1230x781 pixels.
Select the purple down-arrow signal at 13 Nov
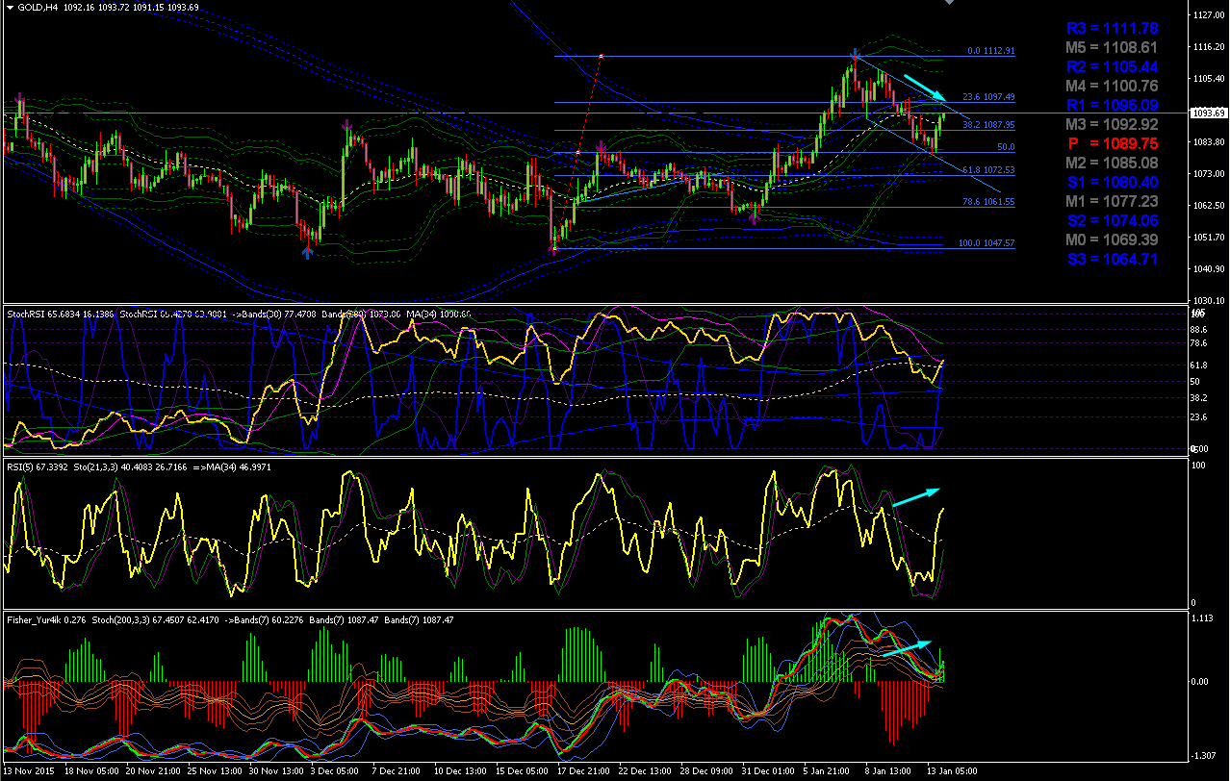[x=20, y=98]
